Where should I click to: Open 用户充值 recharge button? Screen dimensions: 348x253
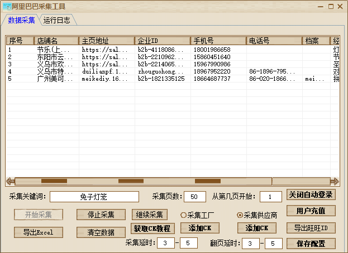pyautogui.click(x=311, y=211)
